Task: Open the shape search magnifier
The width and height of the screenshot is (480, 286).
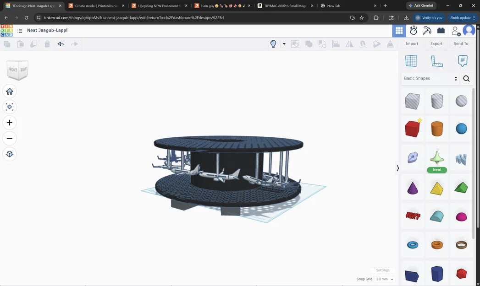Action: coord(466,78)
